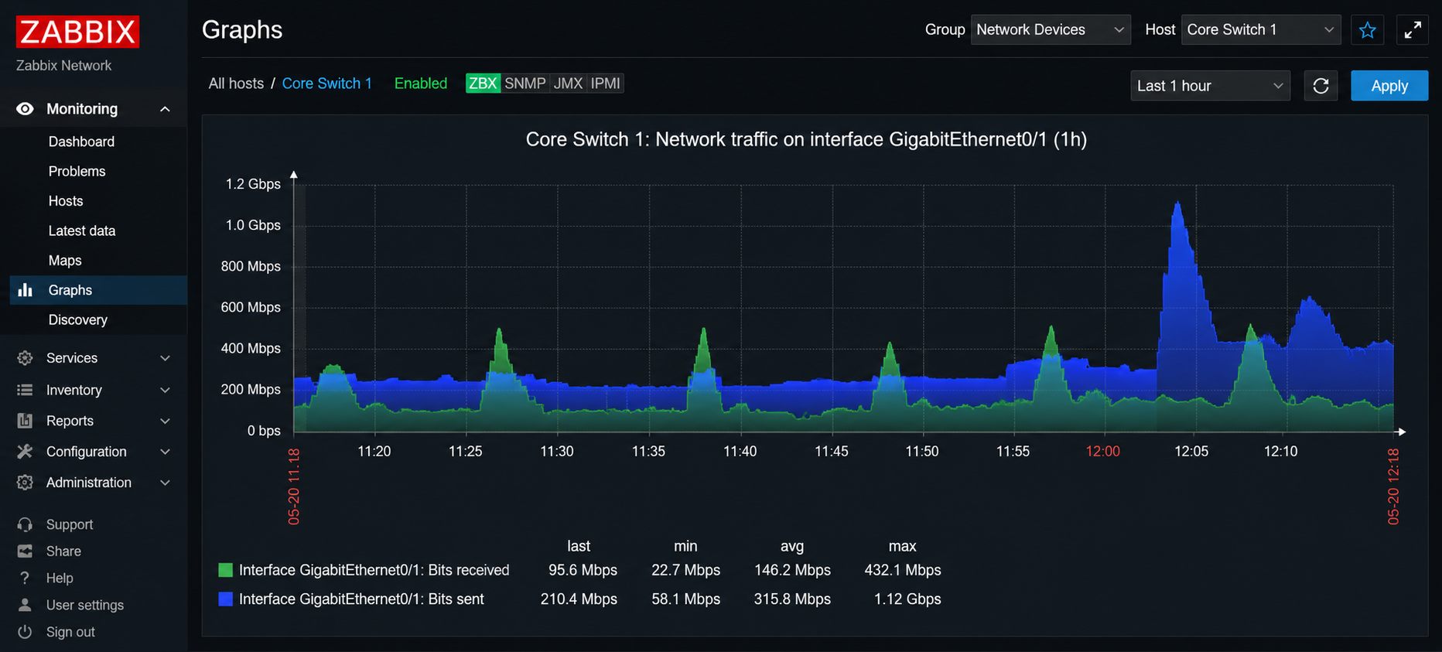Screen dimensions: 1442x652
Task: Click the Bits sent legend label
Action: (361, 599)
